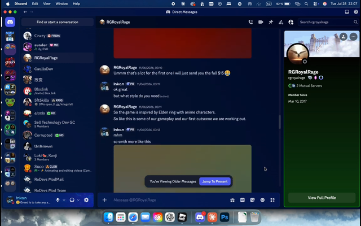
Task: Open the Help menu
Action: tap(77, 4)
